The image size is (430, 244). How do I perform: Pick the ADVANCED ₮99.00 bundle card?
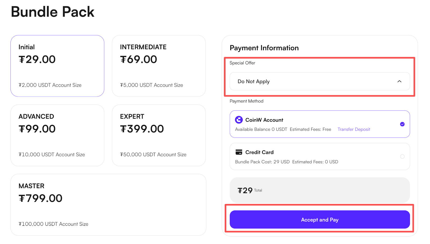pos(57,135)
